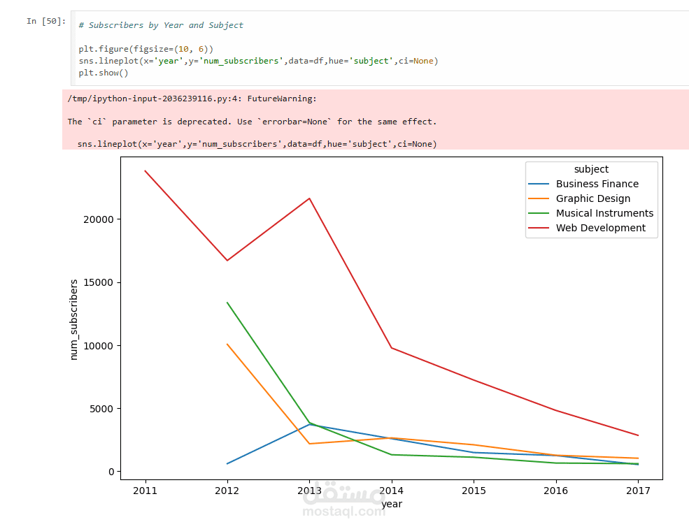The height and width of the screenshot is (529, 689).
Task: Click the 15000 y-axis tick label
Action: (99, 283)
